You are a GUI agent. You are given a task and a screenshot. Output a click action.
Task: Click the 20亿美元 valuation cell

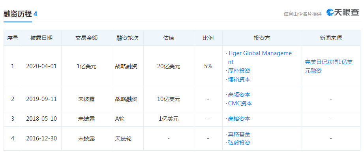point(169,66)
